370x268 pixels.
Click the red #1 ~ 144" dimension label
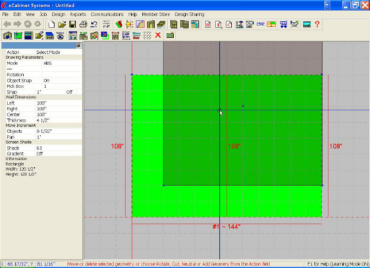click(x=227, y=226)
